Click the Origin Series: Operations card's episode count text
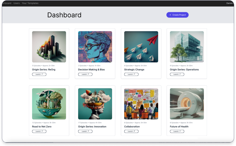This screenshot has height=146, width=236. click(x=181, y=66)
